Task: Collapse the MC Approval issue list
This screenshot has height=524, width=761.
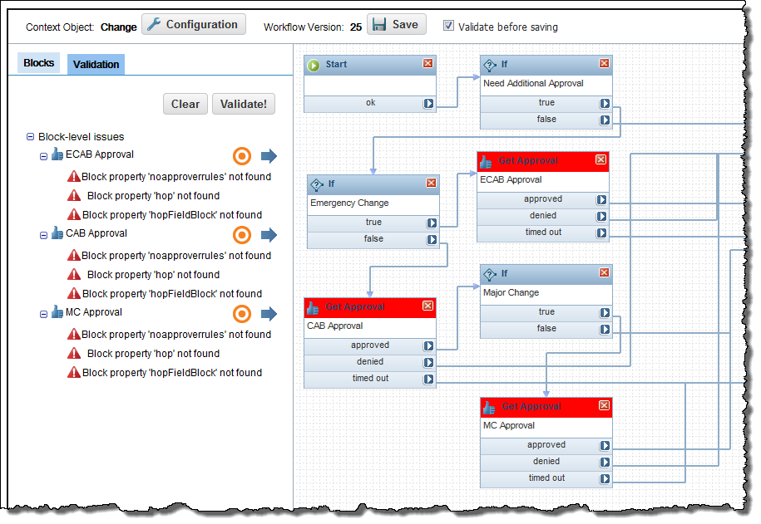Action: point(44,314)
